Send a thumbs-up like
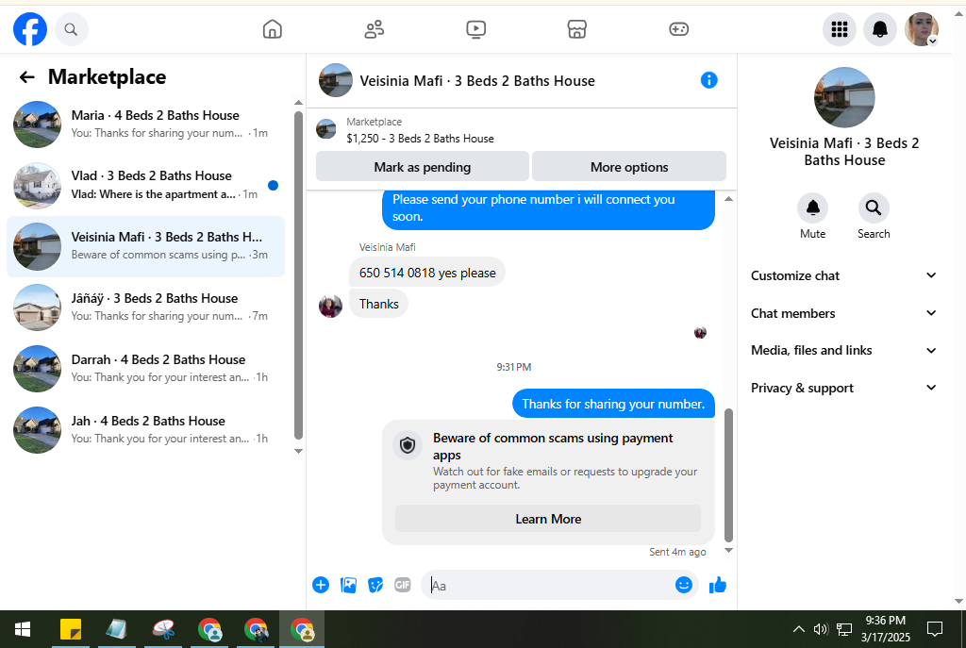Viewport: 966px width, 648px height. tap(718, 585)
